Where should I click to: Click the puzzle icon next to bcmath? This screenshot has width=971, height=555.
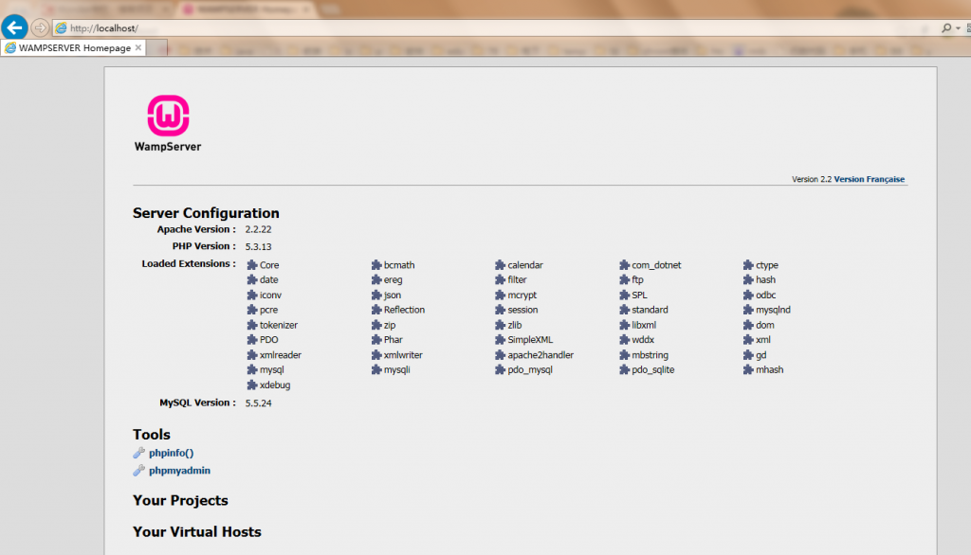376,265
